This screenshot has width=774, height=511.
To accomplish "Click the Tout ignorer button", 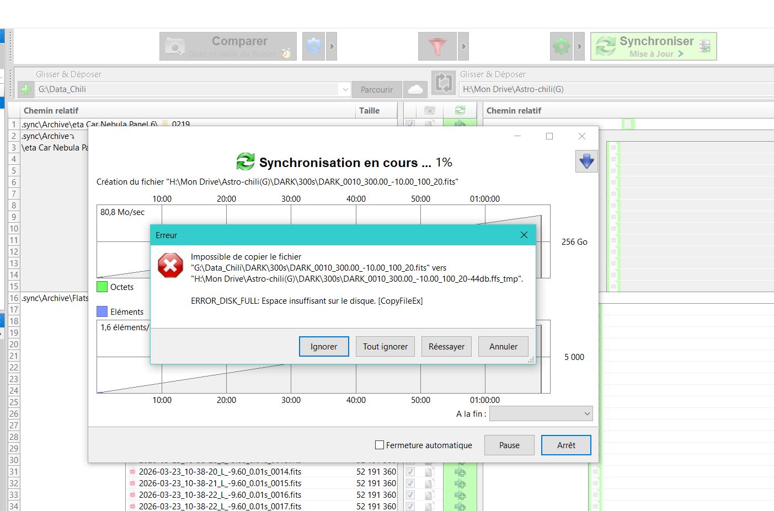I will pos(385,347).
